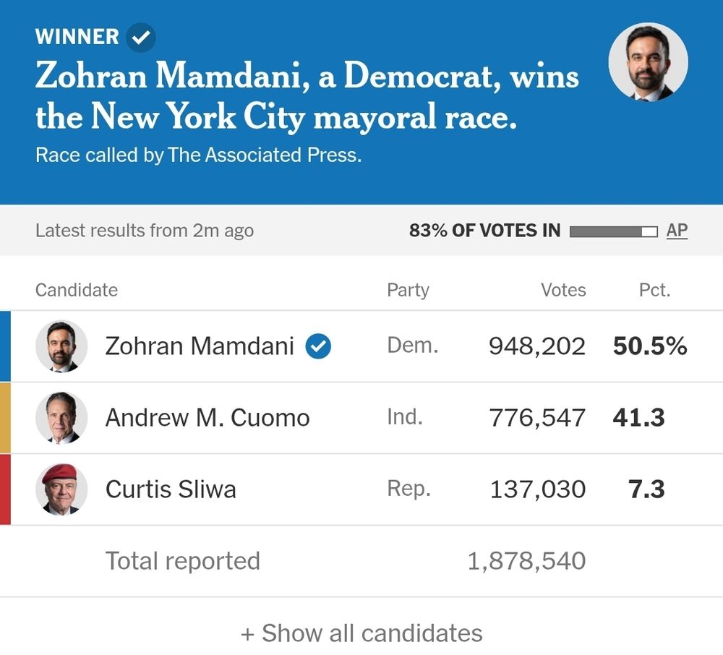
Task: Select Andrew M. Cuomo's portrait
Action: (x=61, y=418)
